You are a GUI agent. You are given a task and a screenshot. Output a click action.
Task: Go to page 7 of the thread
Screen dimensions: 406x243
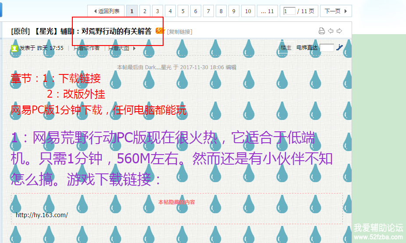(208, 11)
